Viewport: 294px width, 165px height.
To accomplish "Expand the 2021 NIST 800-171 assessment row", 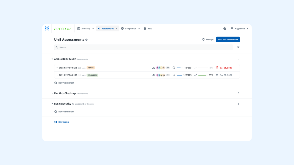I will click(x=57, y=75).
